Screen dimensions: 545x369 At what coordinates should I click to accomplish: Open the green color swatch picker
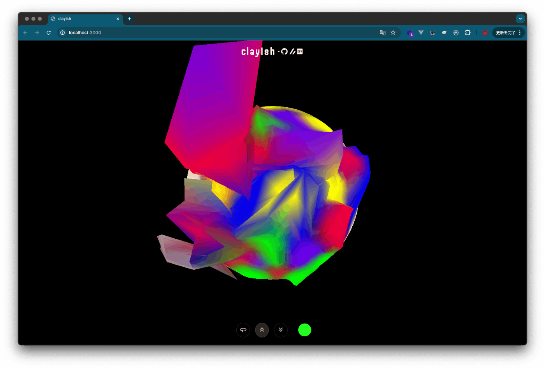coord(304,330)
